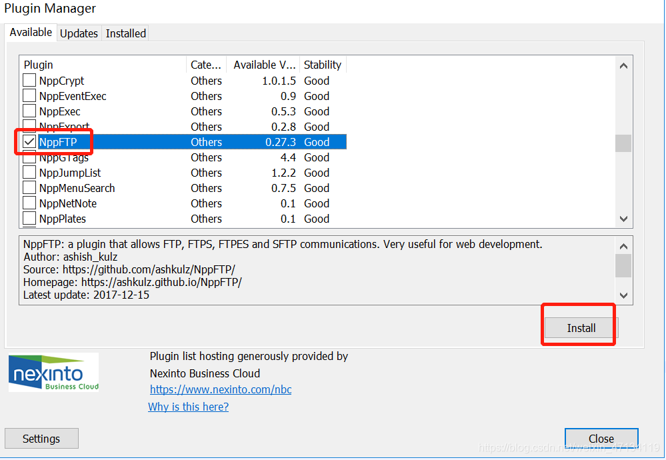Check the NppJumpList plugin checkbox
Viewport: 666px width, 460px height.
(x=29, y=173)
